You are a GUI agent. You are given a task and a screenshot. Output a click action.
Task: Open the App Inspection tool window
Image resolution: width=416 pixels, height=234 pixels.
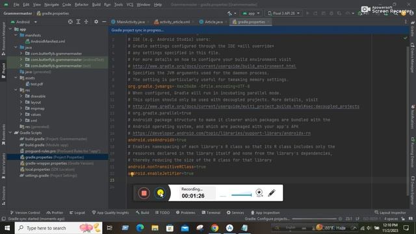click(x=265, y=213)
